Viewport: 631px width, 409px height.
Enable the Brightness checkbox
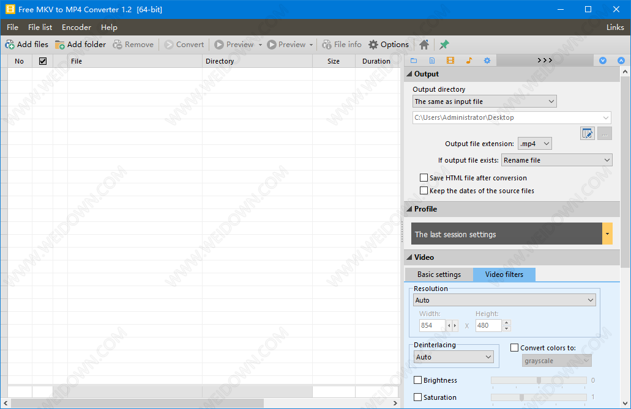[418, 380]
